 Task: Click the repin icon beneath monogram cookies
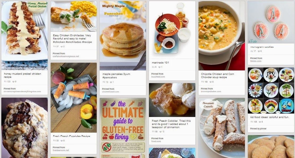coord(252,51)
